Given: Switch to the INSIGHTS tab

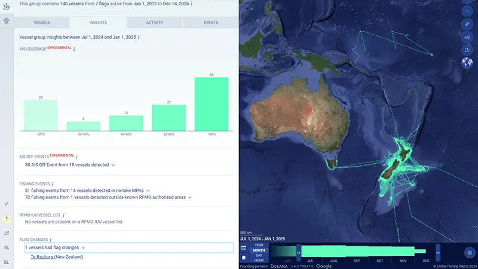Looking at the screenshot, I should [x=98, y=23].
